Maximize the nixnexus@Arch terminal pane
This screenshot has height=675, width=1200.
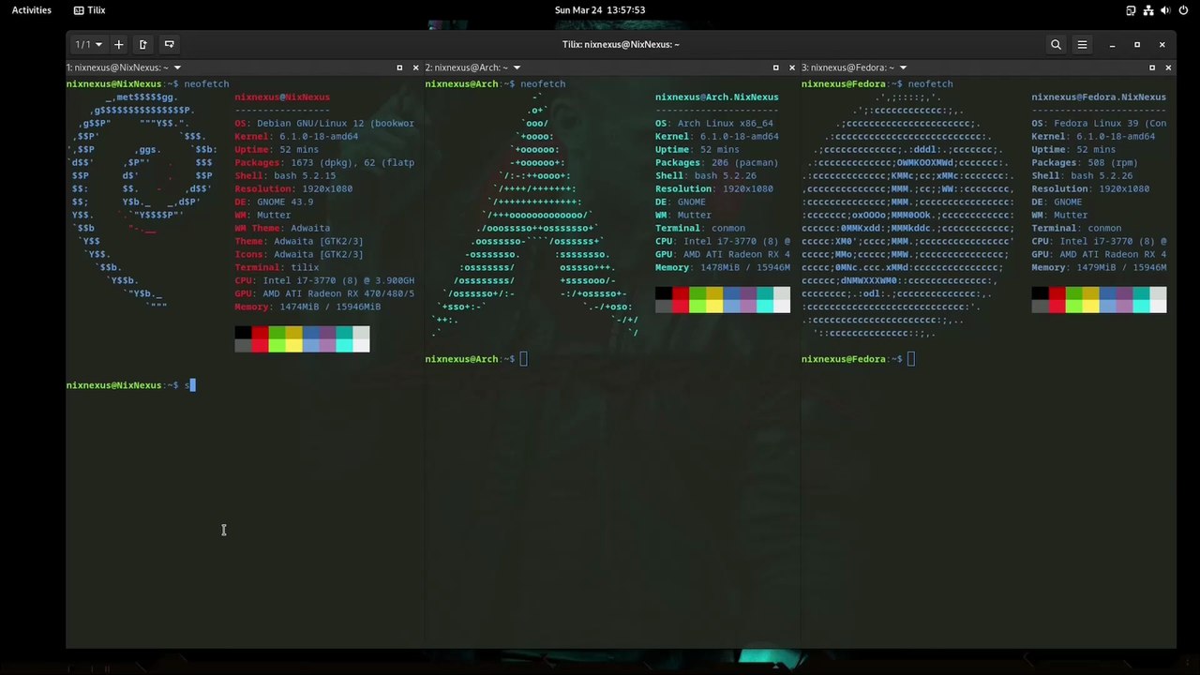click(x=775, y=67)
